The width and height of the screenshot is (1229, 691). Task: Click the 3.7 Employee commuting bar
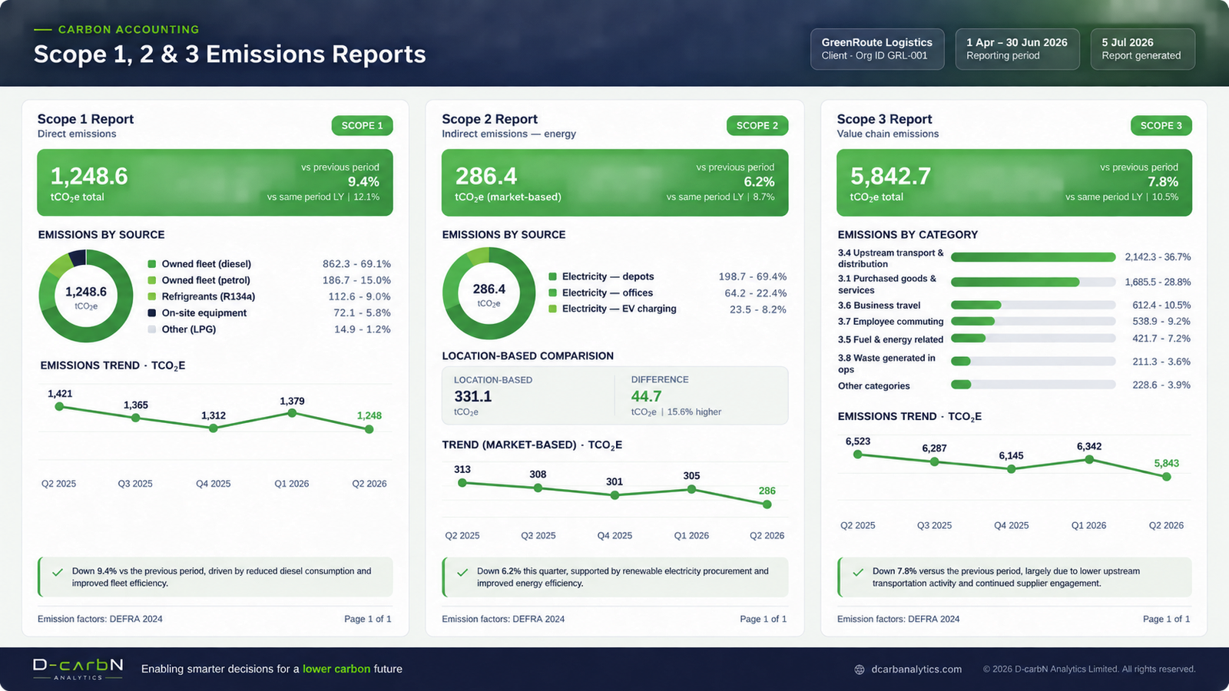point(1033,322)
